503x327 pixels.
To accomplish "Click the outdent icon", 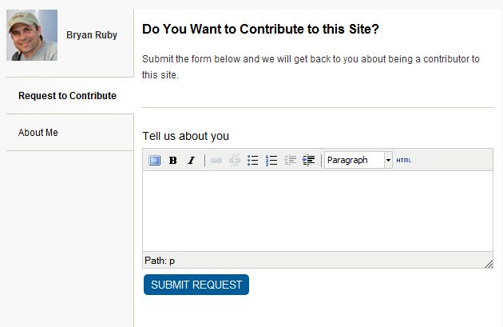I will point(290,161).
